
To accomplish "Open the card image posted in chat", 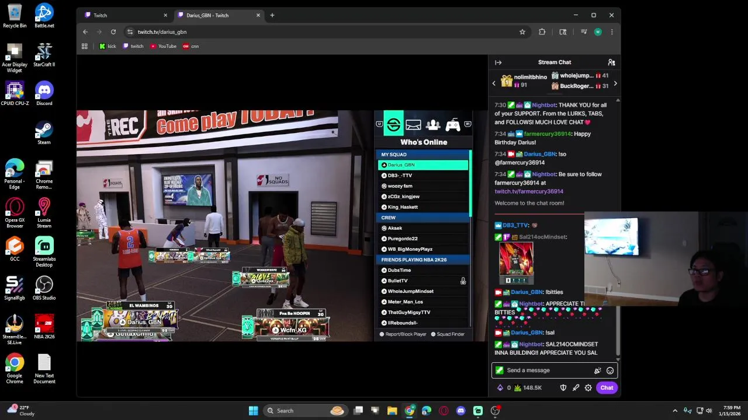I will (516, 263).
